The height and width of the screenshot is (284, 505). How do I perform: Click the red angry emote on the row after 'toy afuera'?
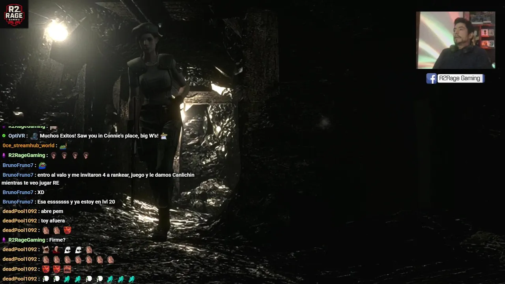(x=67, y=230)
